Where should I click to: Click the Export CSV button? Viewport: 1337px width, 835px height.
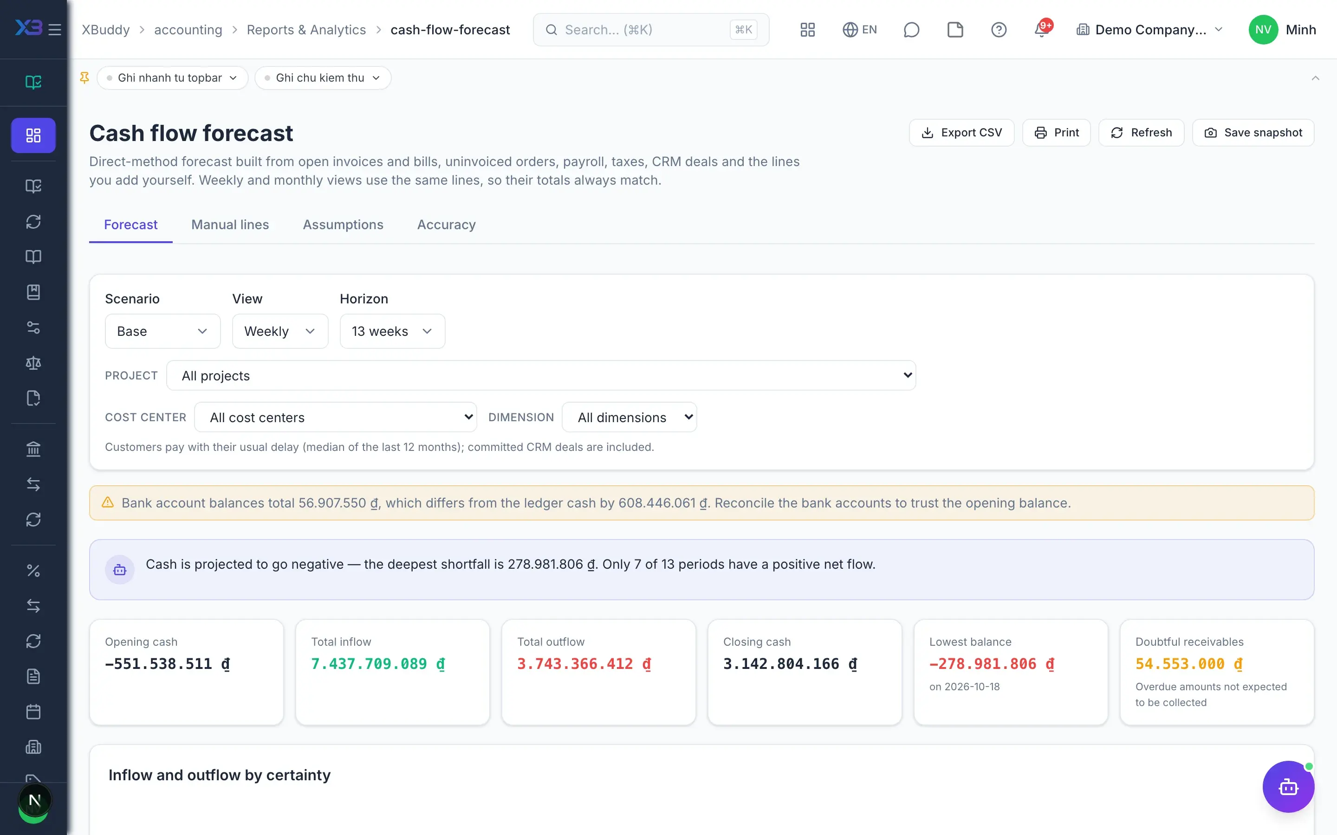(x=961, y=133)
